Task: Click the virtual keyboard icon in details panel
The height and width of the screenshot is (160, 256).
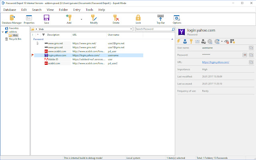Action: [197, 42]
